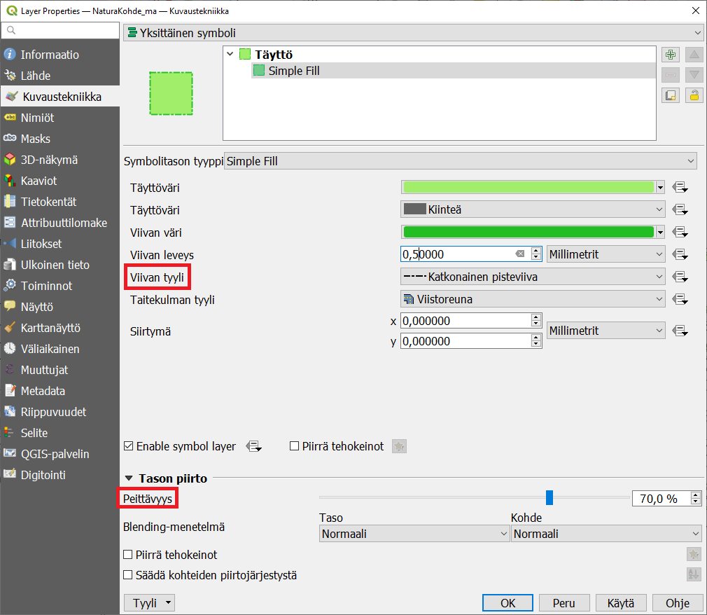This screenshot has height=615, width=707.
Task: Switch to the Selite tab
Action: [34, 433]
